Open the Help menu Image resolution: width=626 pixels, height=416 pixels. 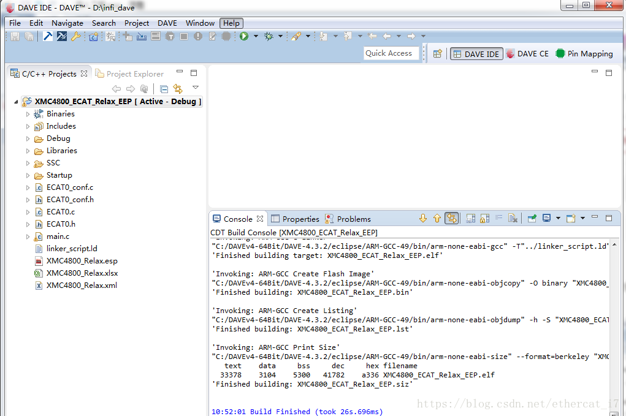(x=231, y=23)
